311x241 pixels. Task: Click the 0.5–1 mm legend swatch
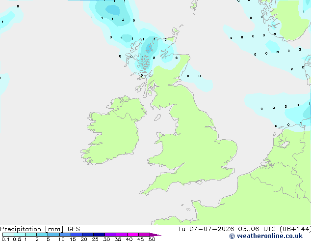pos(20,235)
